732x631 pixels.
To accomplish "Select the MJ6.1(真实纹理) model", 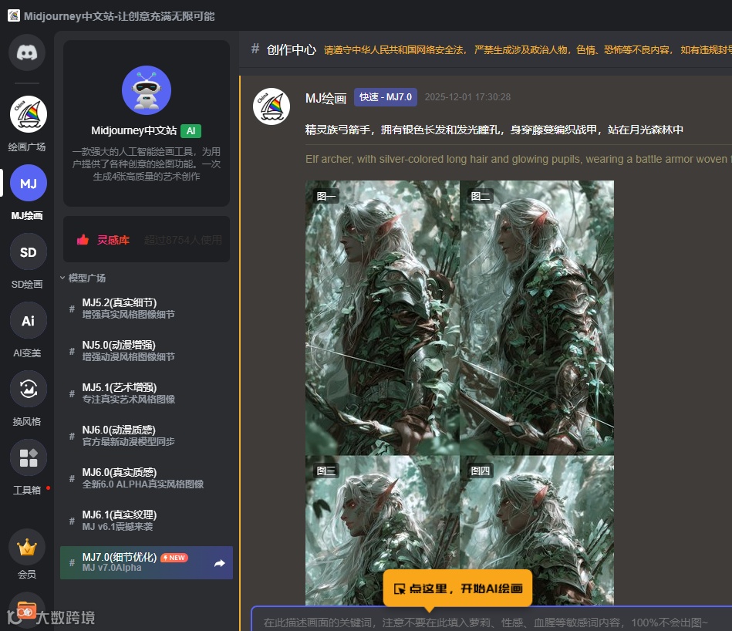I will pyautogui.click(x=147, y=521).
